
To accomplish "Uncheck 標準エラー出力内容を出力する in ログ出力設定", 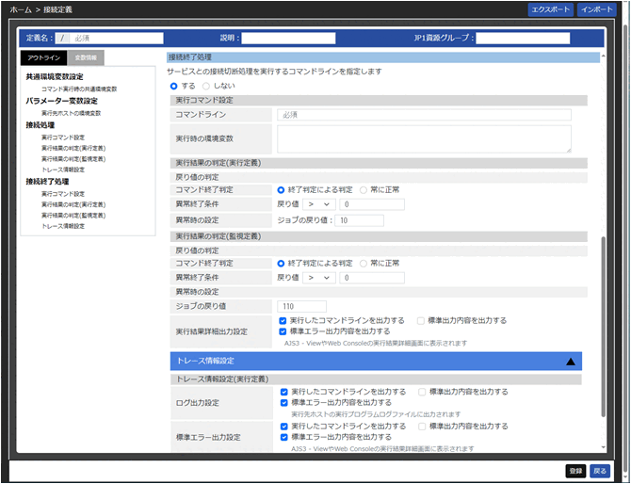I will (x=284, y=402).
